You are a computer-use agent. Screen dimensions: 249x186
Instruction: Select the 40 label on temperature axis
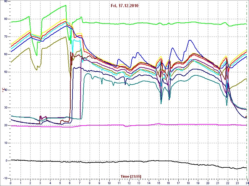pyautogui.click(x=6, y=90)
